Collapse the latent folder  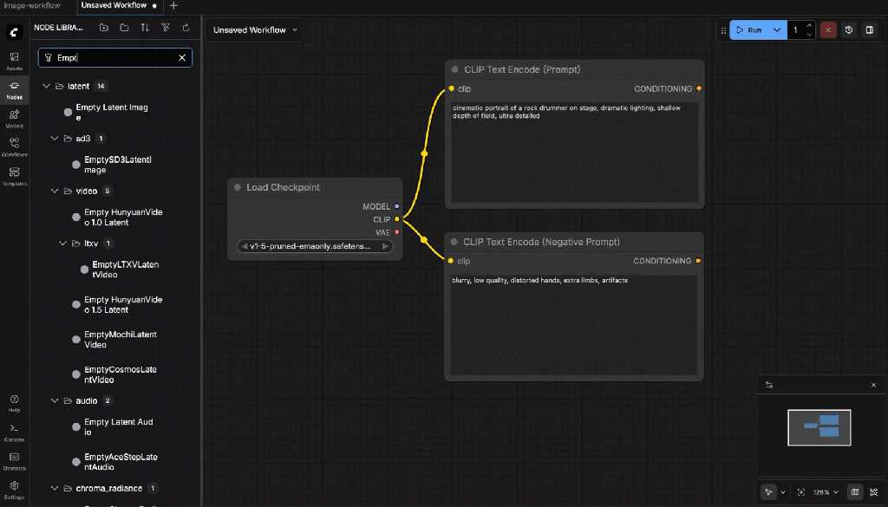[47, 87]
